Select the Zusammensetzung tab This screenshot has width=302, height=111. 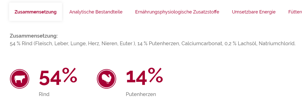(x=35, y=12)
